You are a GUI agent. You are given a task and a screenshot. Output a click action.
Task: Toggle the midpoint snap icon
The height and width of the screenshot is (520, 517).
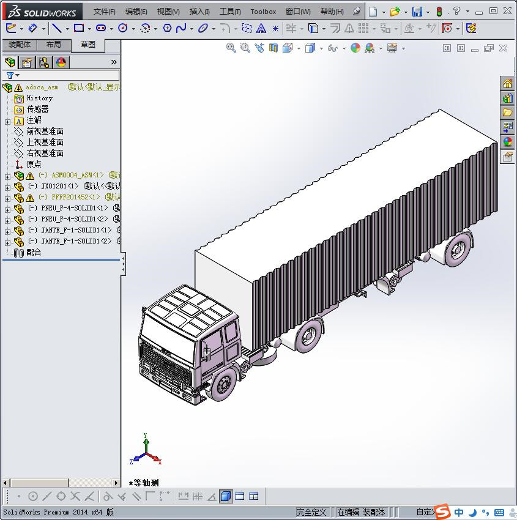46,497
